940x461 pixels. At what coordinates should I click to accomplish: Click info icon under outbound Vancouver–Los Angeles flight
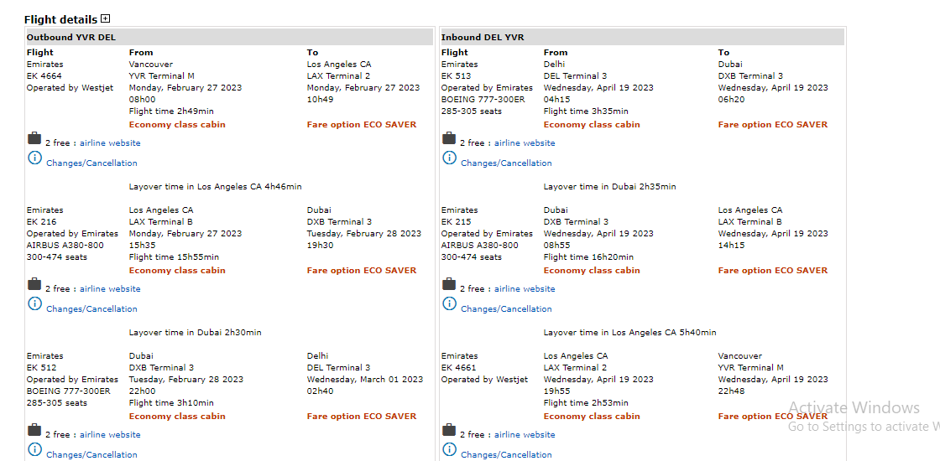click(x=34, y=158)
